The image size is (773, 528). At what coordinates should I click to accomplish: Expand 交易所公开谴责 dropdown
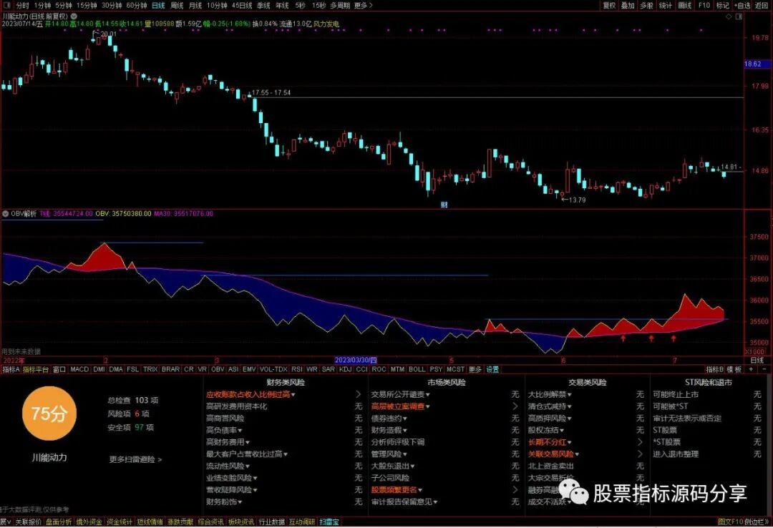point(400,394)
